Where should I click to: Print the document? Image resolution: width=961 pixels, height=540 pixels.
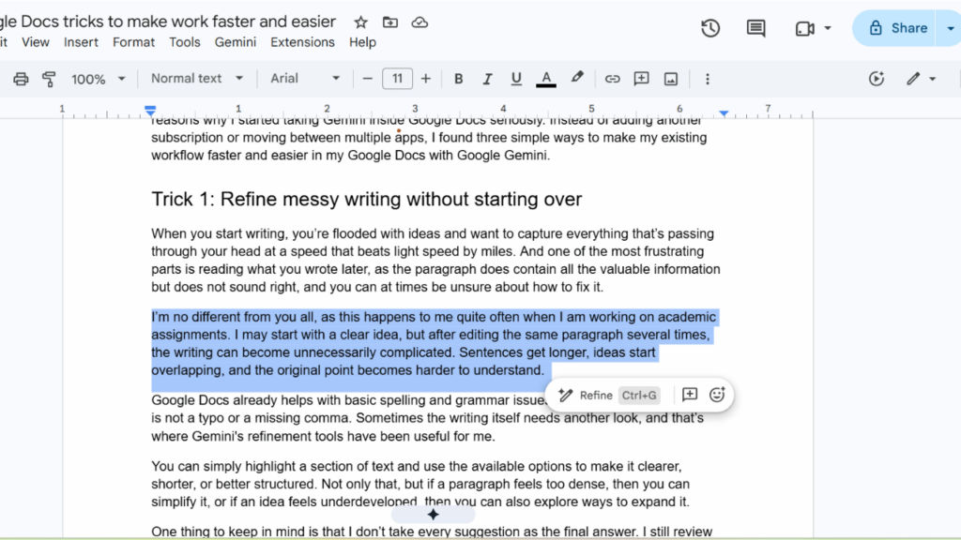pos(21,79)
